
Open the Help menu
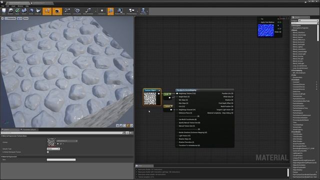pyautogui.click(x=27, y=6)
